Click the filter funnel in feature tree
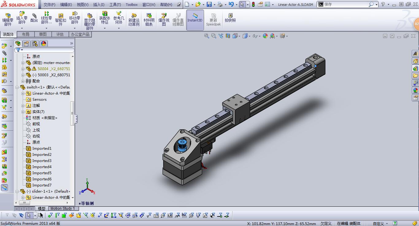Viewport: 419px width, 226px height. 18,50
